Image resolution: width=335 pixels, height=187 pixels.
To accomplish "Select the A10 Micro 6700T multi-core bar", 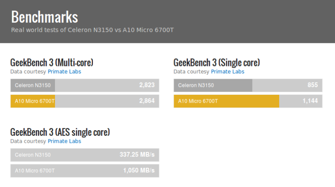I will tap(85, 101).
